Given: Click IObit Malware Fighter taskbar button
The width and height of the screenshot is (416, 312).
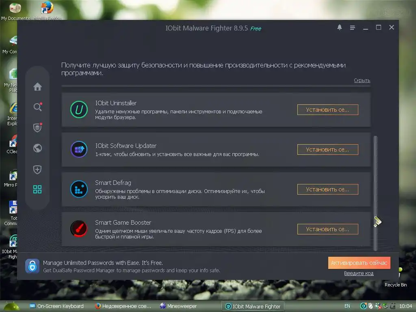Looking at the screenshot, I should coord(253,306).
